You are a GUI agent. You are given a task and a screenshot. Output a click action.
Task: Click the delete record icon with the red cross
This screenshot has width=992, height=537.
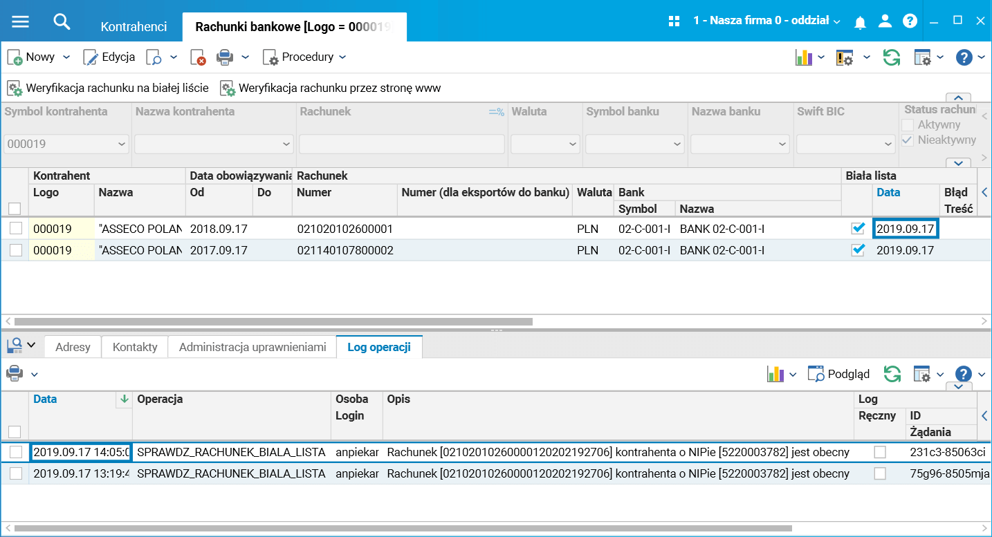tap(198, 57)
